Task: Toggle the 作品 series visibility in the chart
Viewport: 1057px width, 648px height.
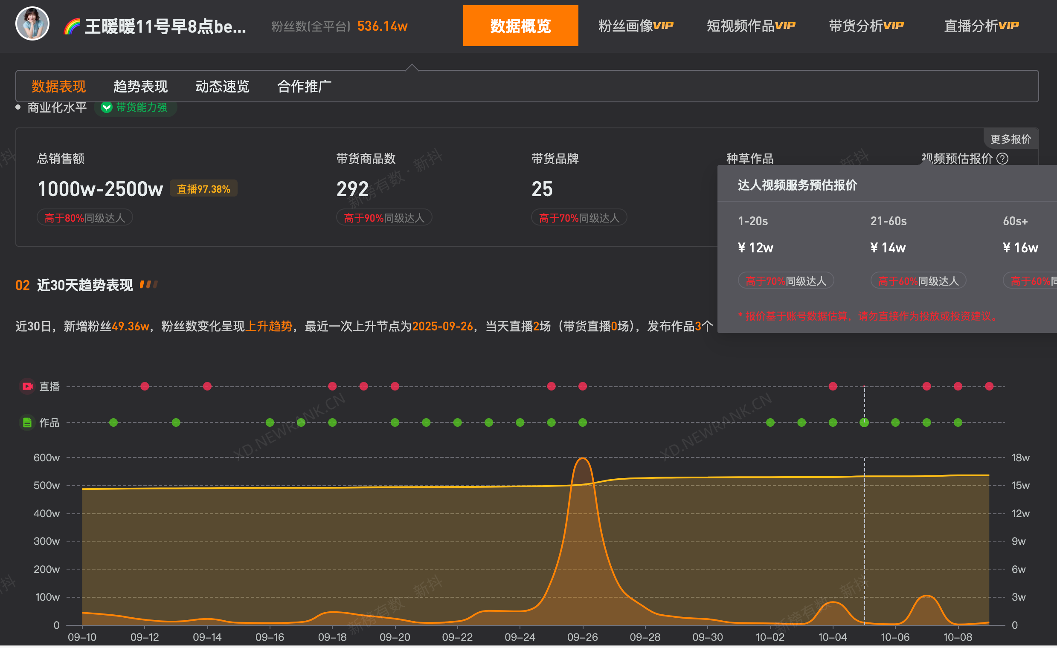Action: tap(49, 422)
